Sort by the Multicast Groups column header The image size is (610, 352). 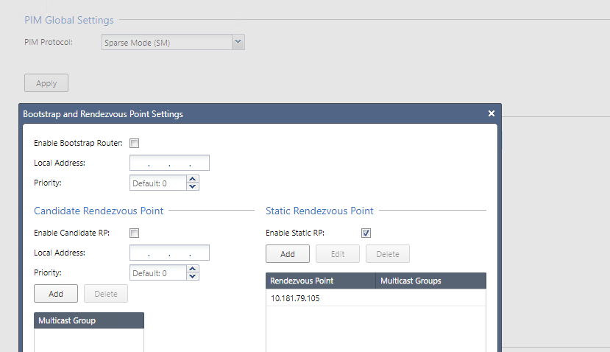coord(430,281)
